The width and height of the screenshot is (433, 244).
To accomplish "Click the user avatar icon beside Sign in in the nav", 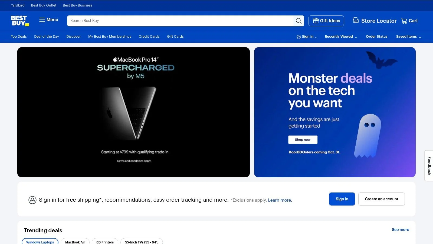I will click(299, 37).
